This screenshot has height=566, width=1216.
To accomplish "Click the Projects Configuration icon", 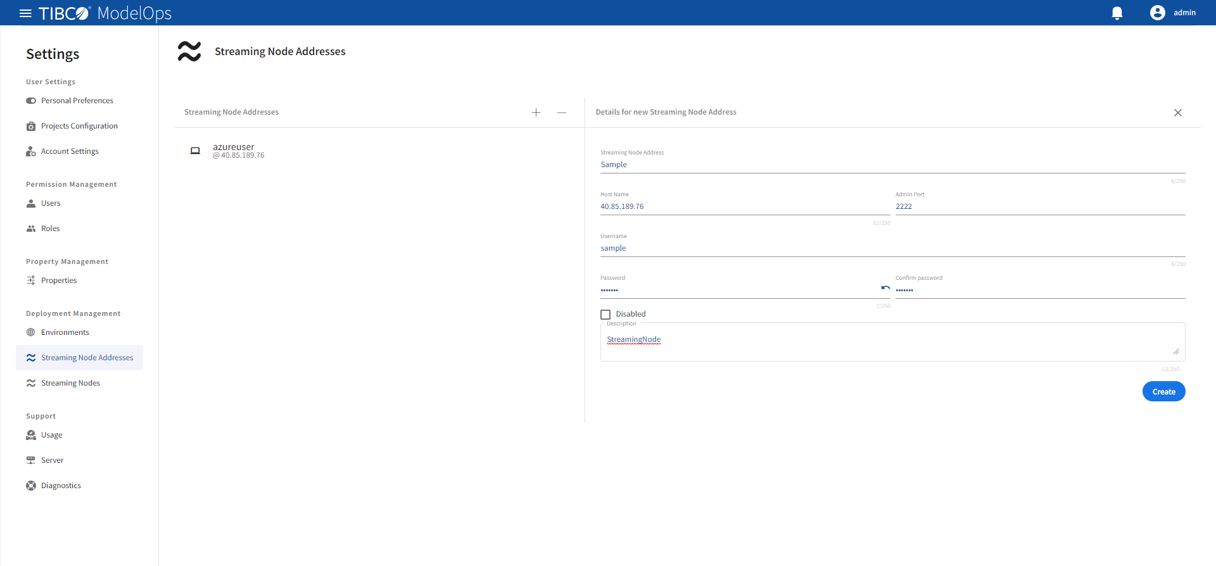I will click(x=31, y=126).
